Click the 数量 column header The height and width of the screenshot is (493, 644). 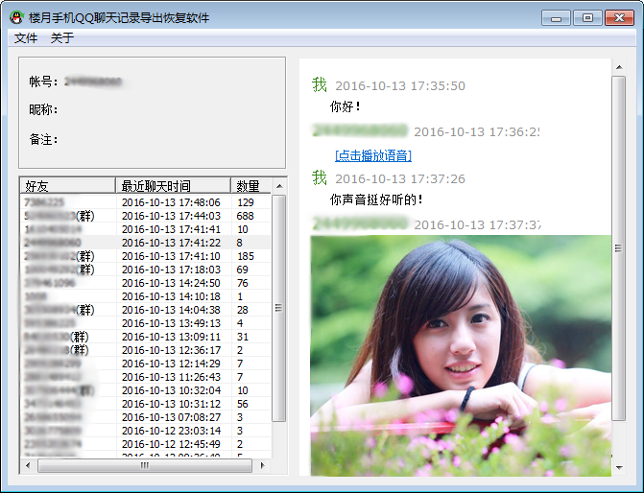click(249, 185)
